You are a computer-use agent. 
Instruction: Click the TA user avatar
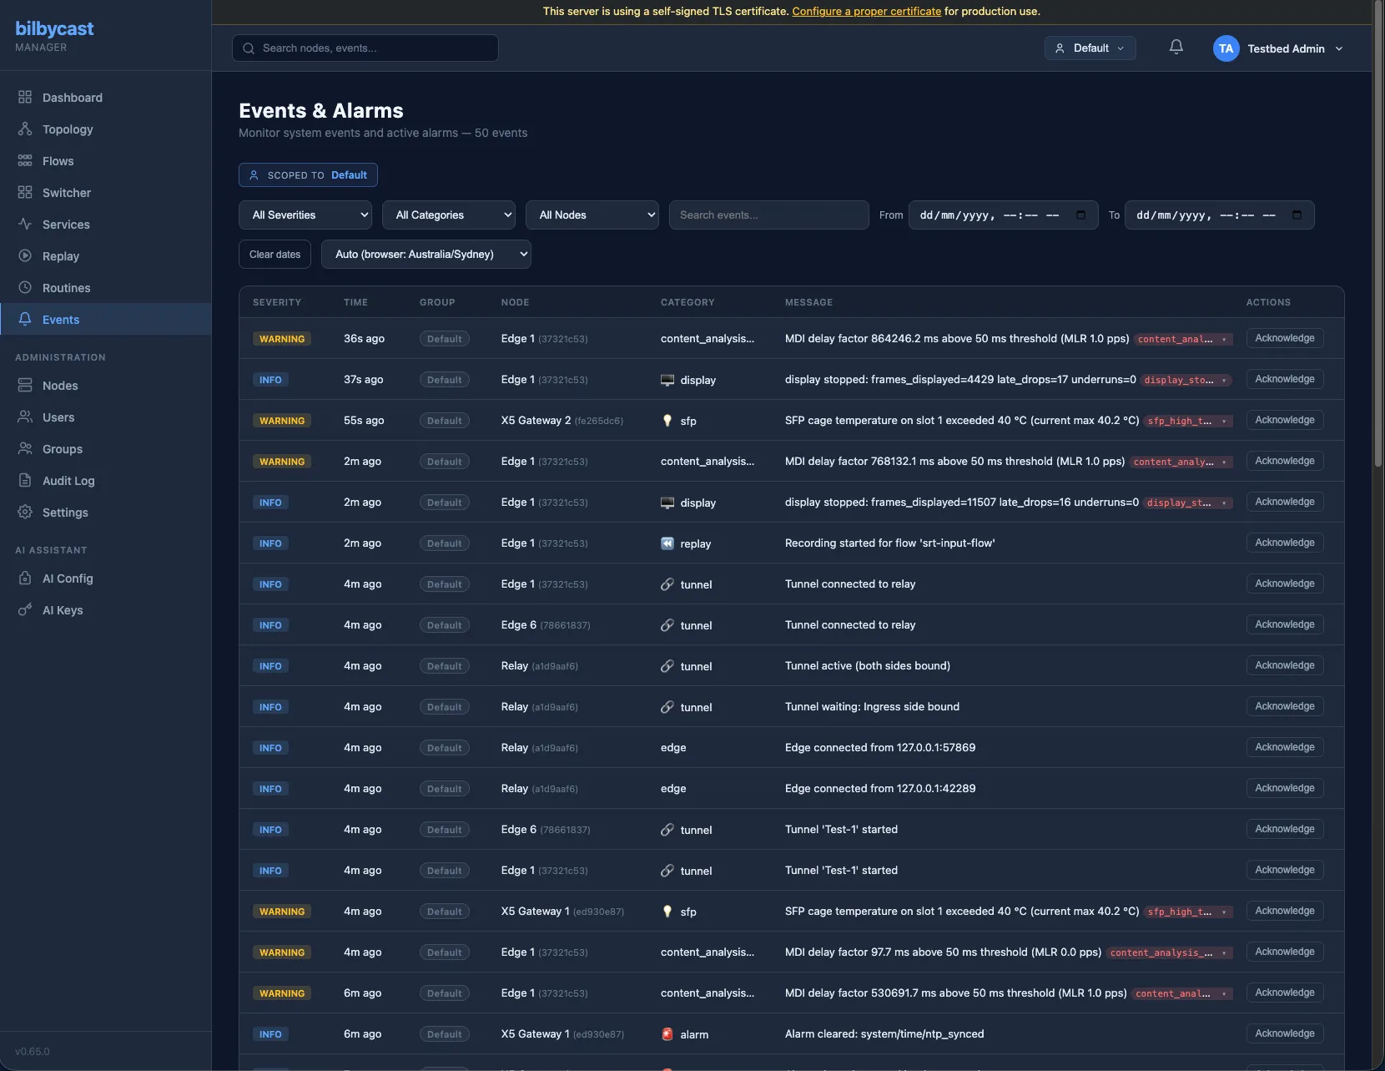[x=1226, y=48]
